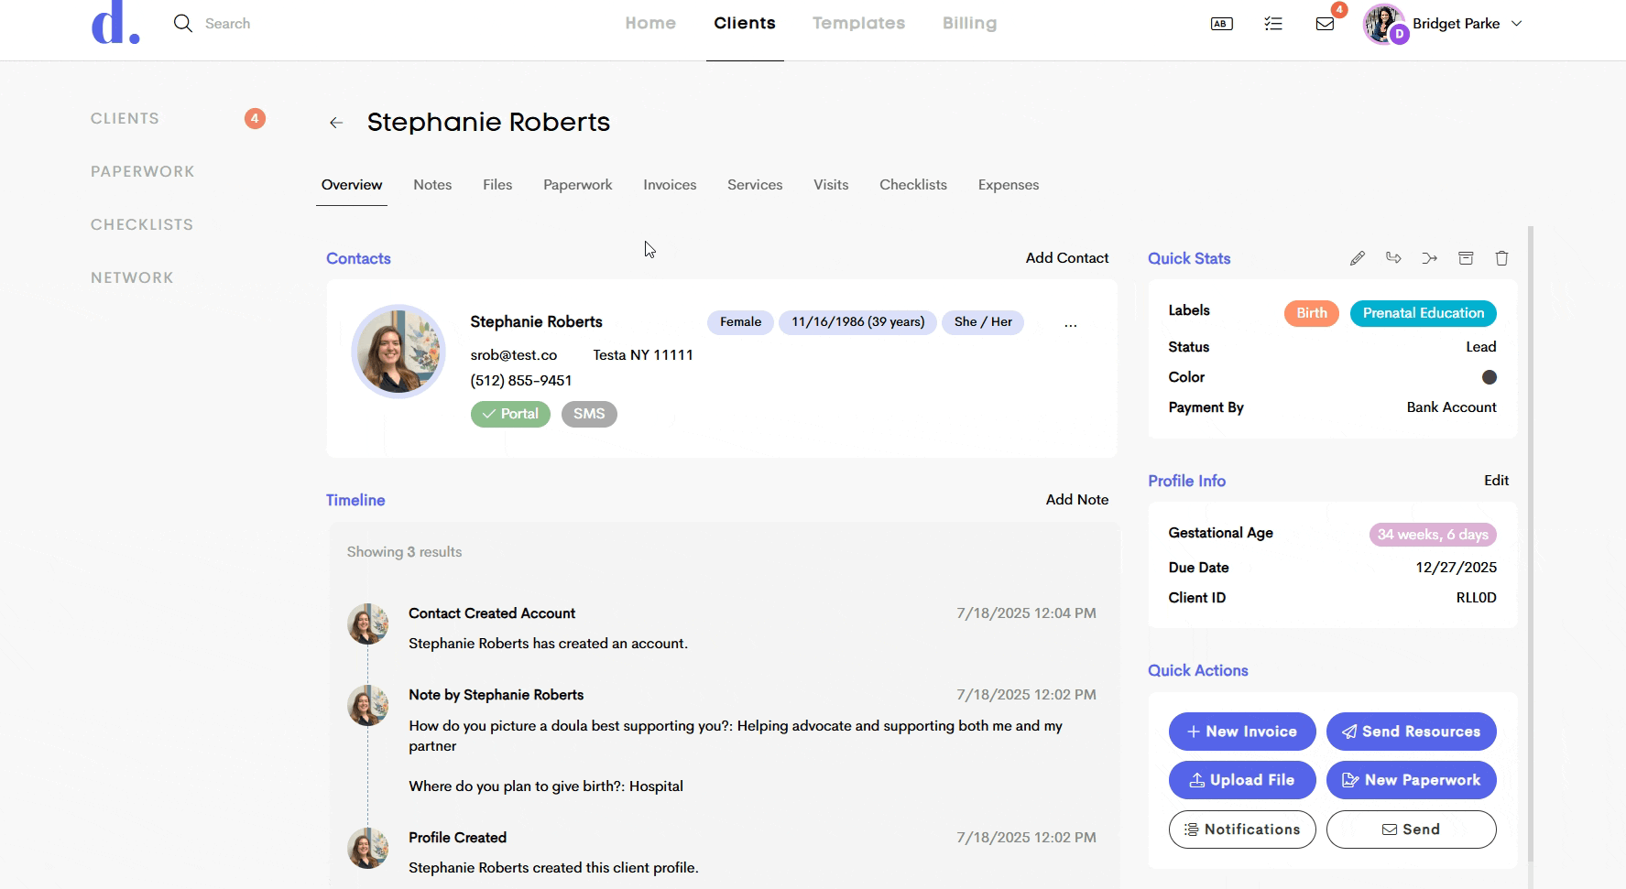Go back using the left arrow

pyautogui.click(x=336, y=123)
